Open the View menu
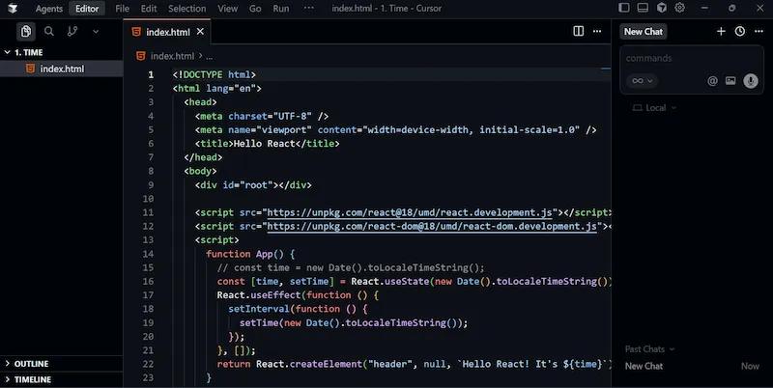The height and width of the screenshot is (388, 773). tap(227, 9)
